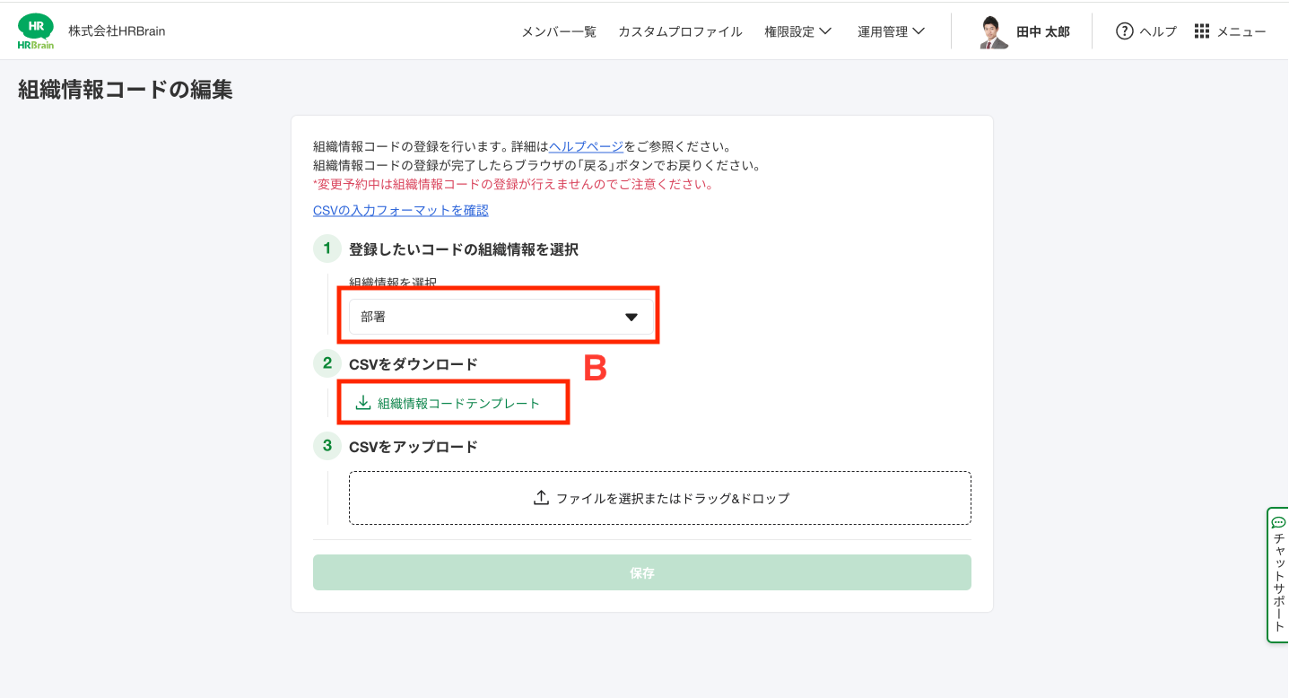Screen dimensions: 1289x698
Task: Open カスタムプロファイル in top navigation
Action: click(680, 31)
